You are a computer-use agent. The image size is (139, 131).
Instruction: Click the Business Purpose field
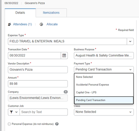(x=104, y=55)
